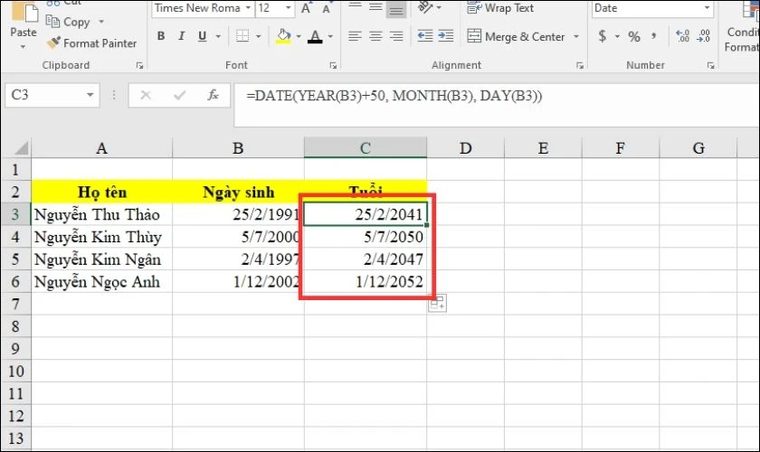Select row 7 header
Image resolution: width=760 pixels, height=452 pixels.
click(15, 305)
